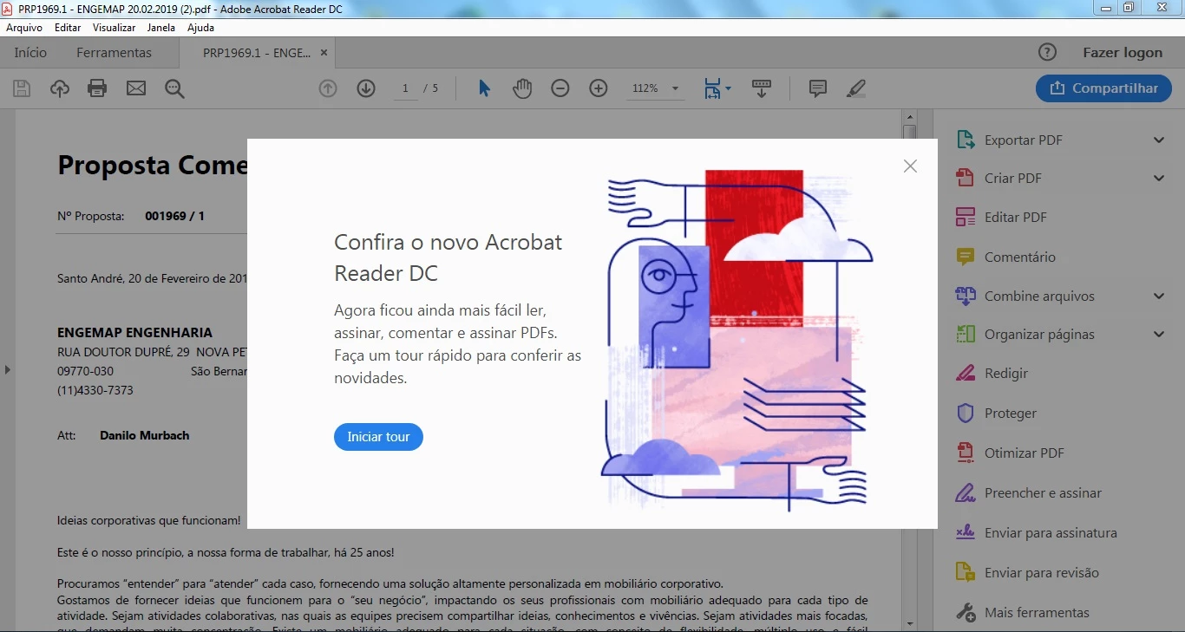Open the find text magnifier icon
The height and width of the screenshot is (632, 1185).
click(x=174, y=88)
